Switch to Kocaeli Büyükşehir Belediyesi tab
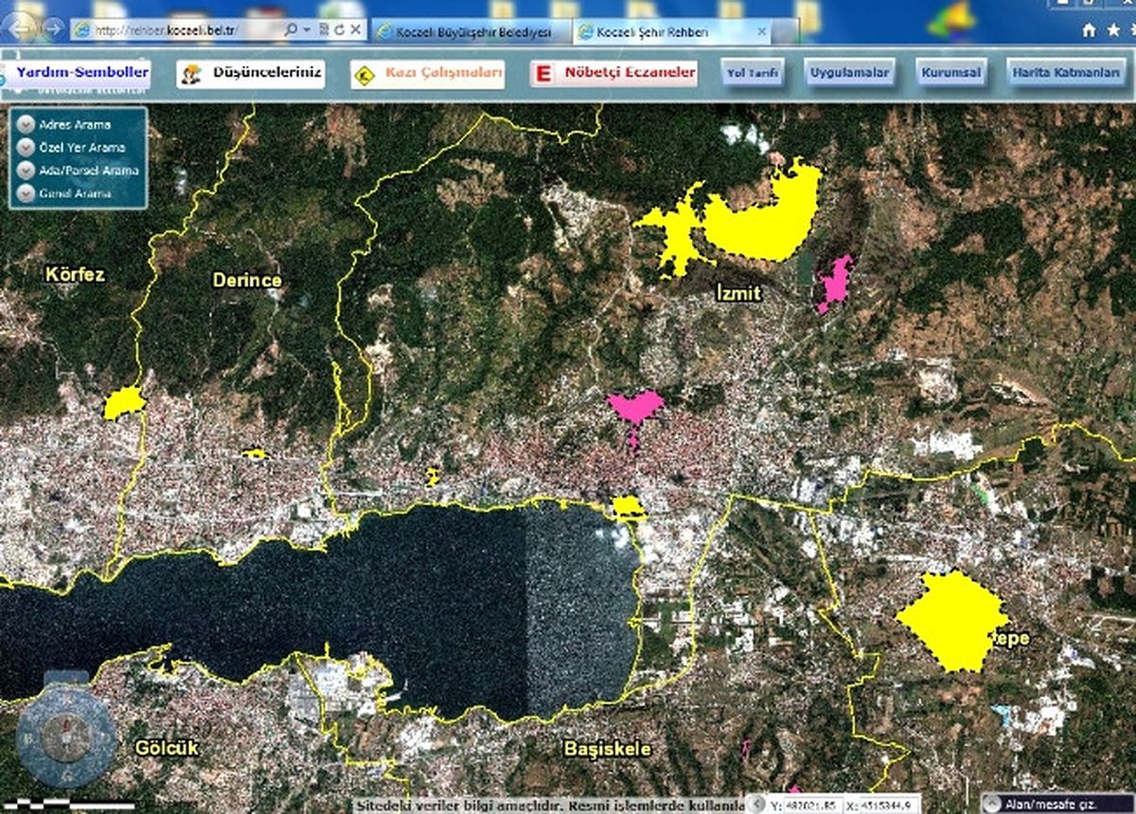Viewport: 1136px width, 814px height. coord(470,31)
